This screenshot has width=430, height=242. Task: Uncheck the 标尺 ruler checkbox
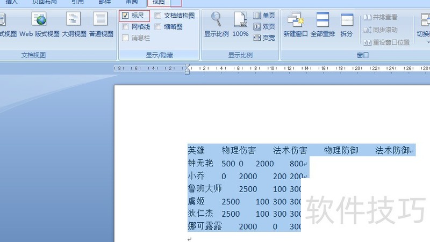pos(125,16)
